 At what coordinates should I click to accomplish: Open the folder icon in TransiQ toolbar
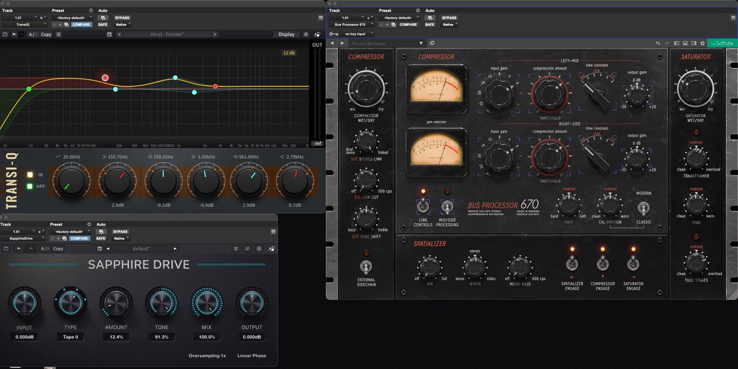click(5, 34)
